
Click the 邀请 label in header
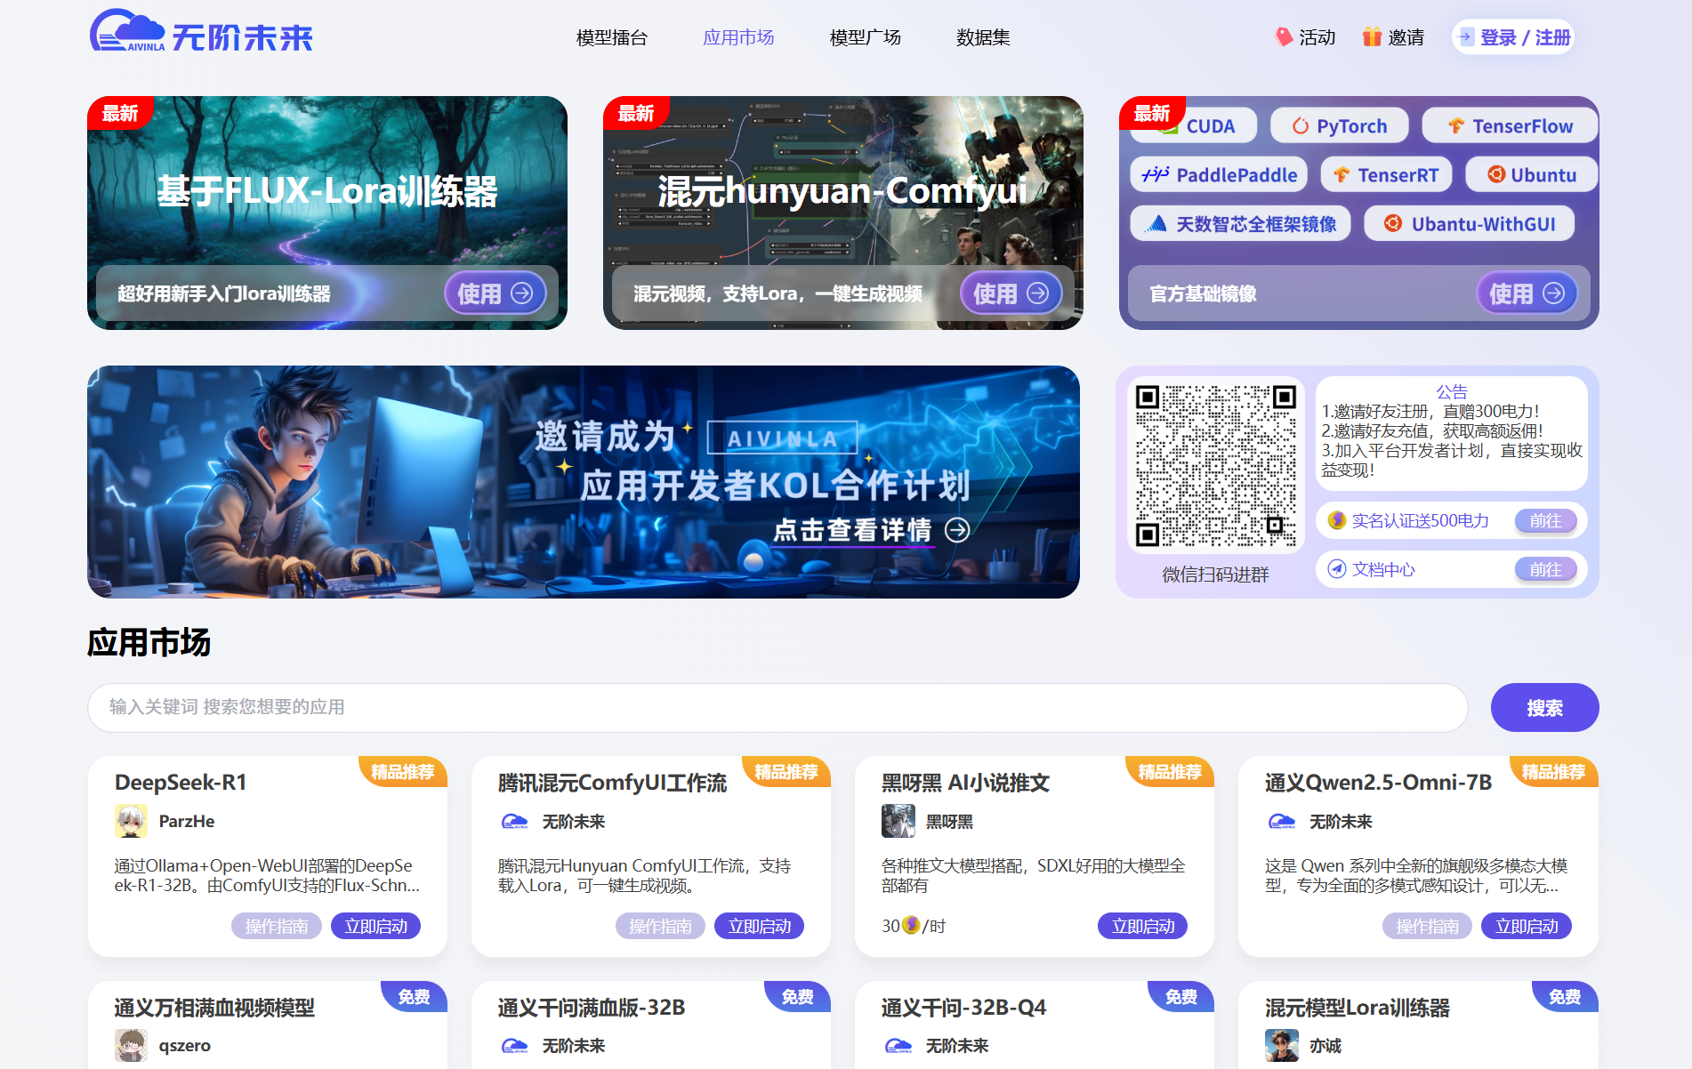(1406, 37)
